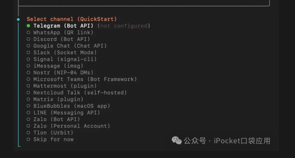The width and height of the screenshot is (295, 158).
Task: Click the blue diamond step marker
Action: pos(18,19)
